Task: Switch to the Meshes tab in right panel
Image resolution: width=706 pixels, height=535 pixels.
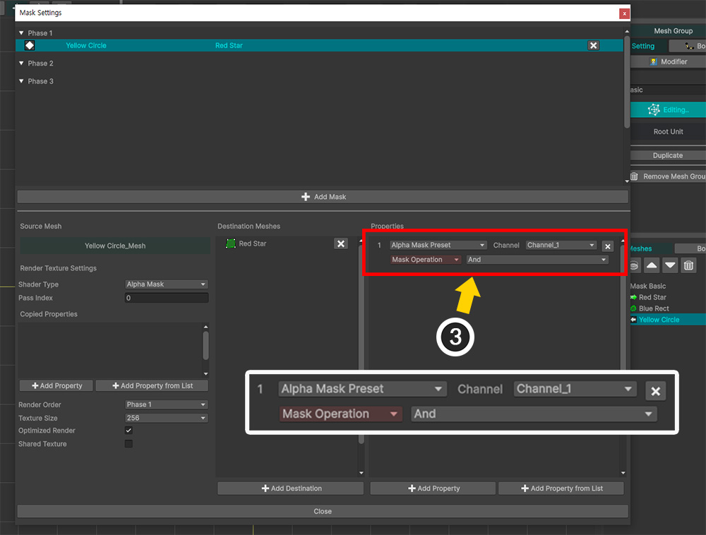Action: (x=651, y=248)
